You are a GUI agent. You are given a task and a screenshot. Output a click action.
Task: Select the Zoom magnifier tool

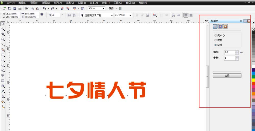click(3, 39)
